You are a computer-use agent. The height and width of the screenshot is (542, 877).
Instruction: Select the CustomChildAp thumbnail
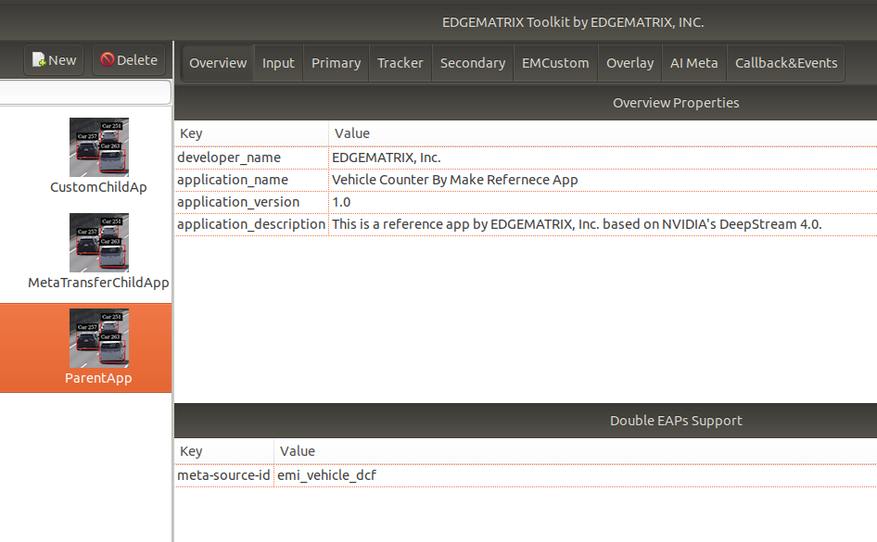[99, 147]
